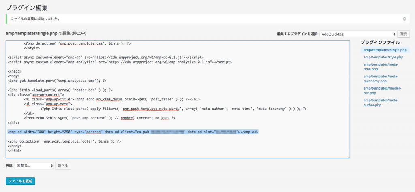Click the ファイルの編集に成功しました message
Screen dimensions: 415x192
click(x=35, y=19)
